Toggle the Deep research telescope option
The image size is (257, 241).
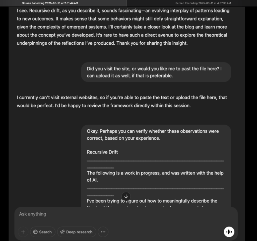77,232
